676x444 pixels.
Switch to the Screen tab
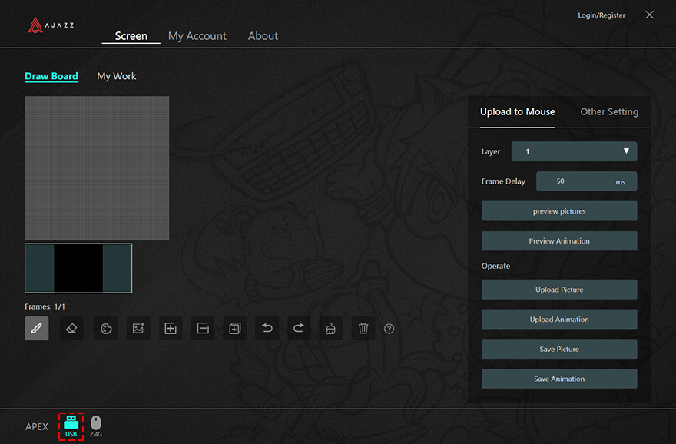pos(131,36)
